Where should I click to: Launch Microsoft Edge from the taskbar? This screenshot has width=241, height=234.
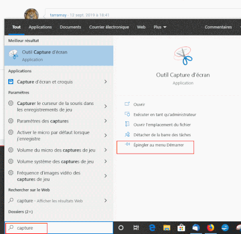coord(152,227)
